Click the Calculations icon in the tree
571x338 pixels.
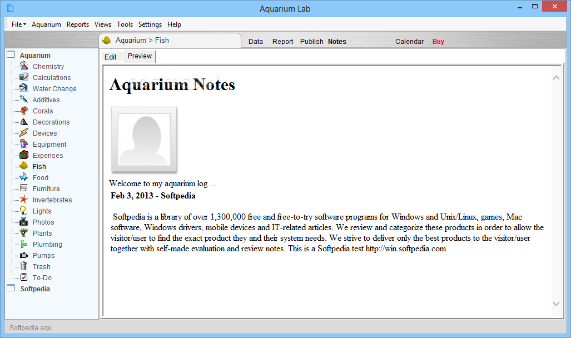pyautogui.click(x=24, y=77)
